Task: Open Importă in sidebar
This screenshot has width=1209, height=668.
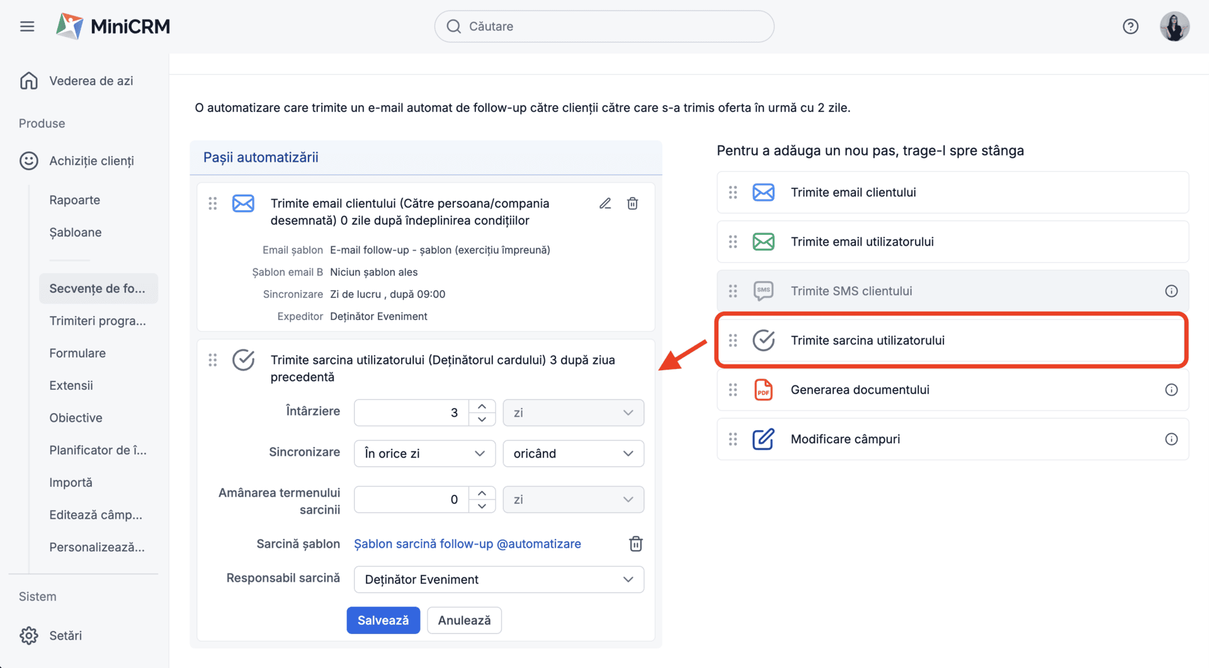Action: click(71, 482)
